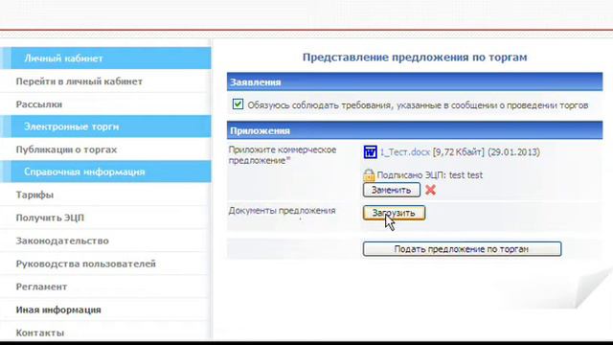Click the Представление предложения по торгам heading

(415, 57)
